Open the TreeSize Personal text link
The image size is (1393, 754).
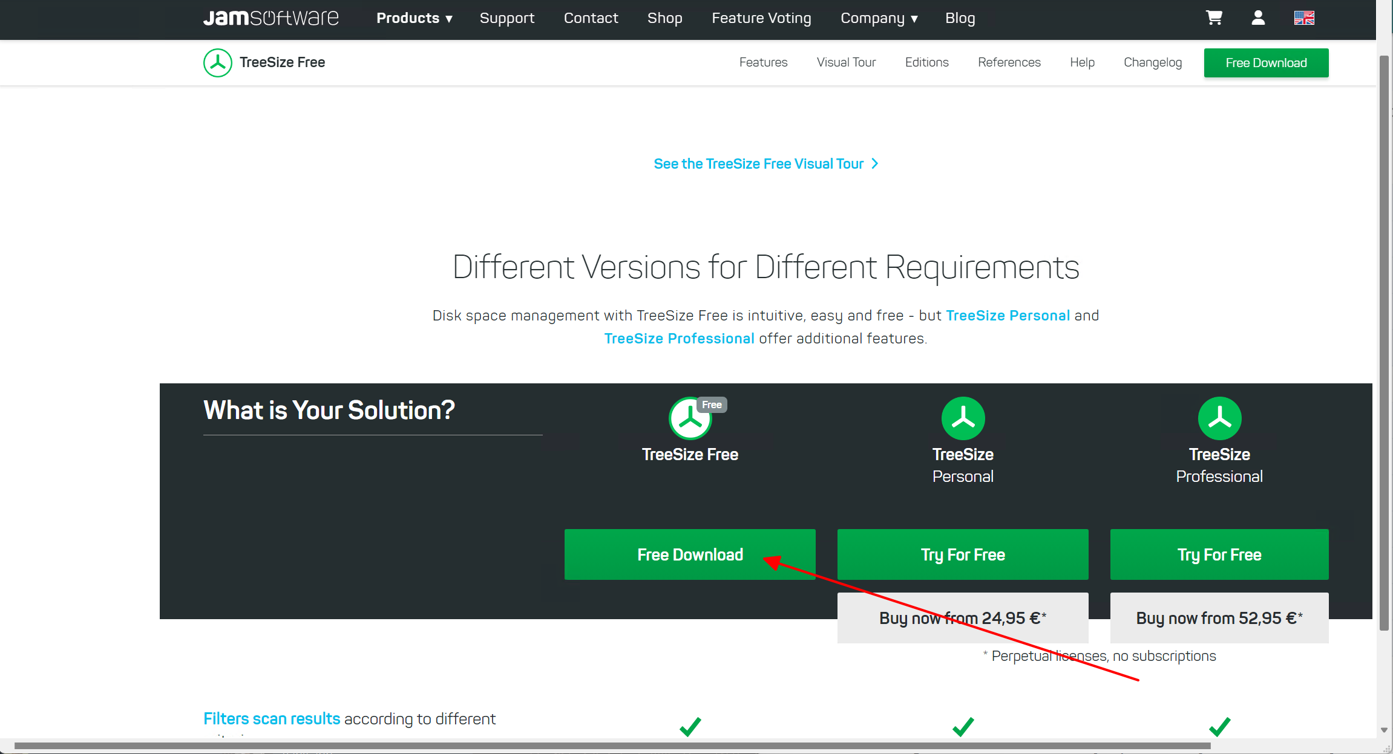pos(1008,316)
